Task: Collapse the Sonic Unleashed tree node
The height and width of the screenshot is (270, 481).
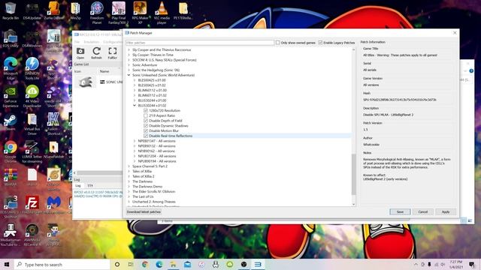Action: (129, 75)
